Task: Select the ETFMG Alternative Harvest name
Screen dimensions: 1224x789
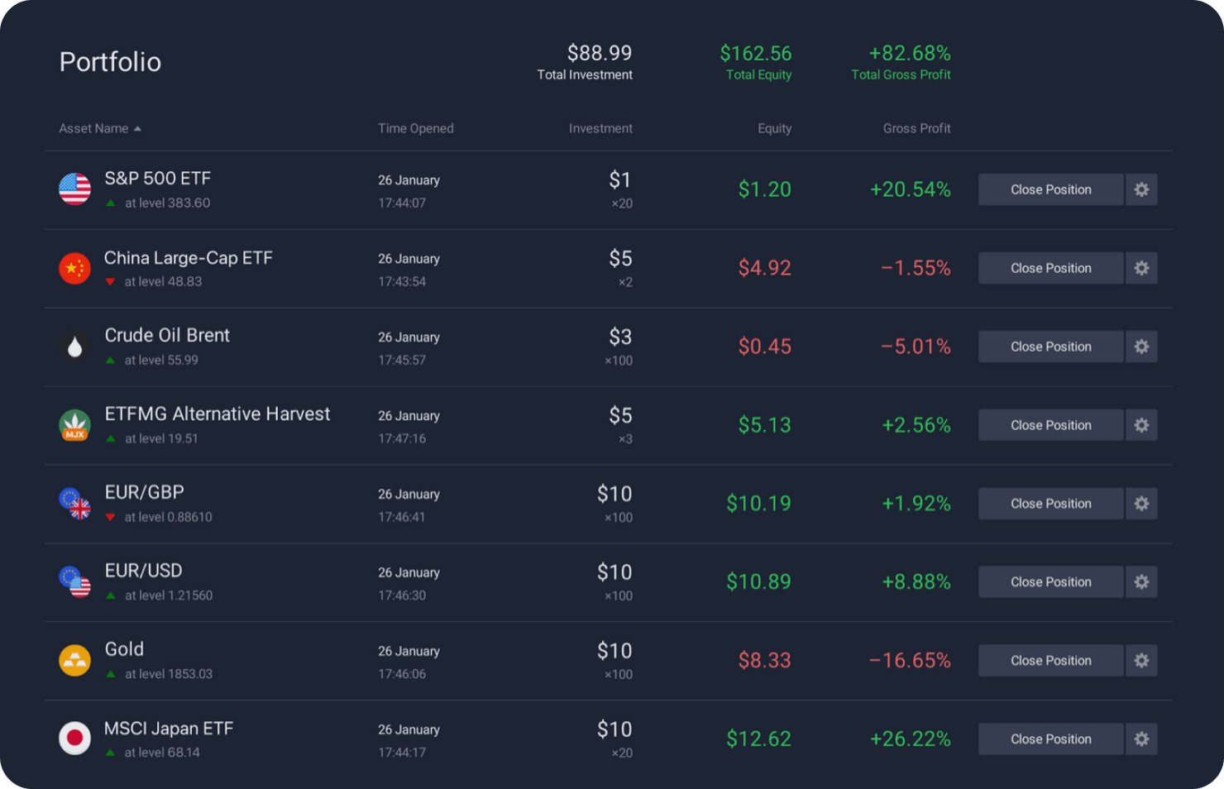Action: 218,414
